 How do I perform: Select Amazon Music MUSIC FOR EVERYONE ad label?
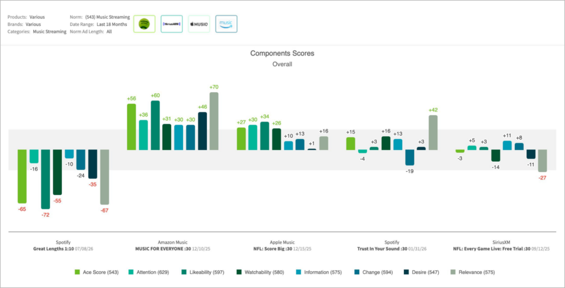tap(173, 246)
